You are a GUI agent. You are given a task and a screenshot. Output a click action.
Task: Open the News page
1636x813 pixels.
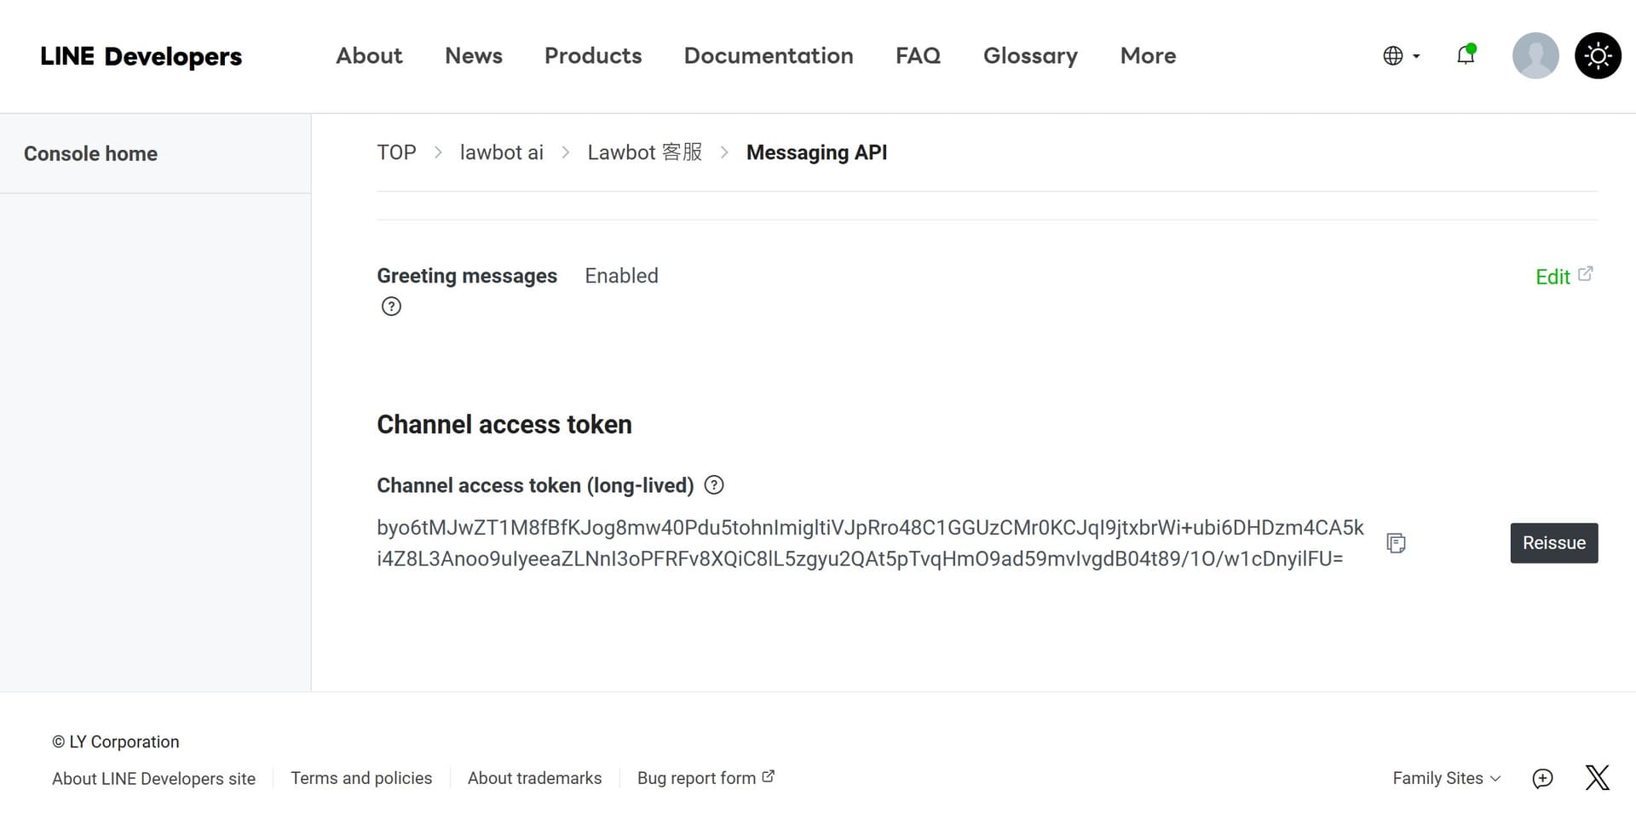[474, 55]
